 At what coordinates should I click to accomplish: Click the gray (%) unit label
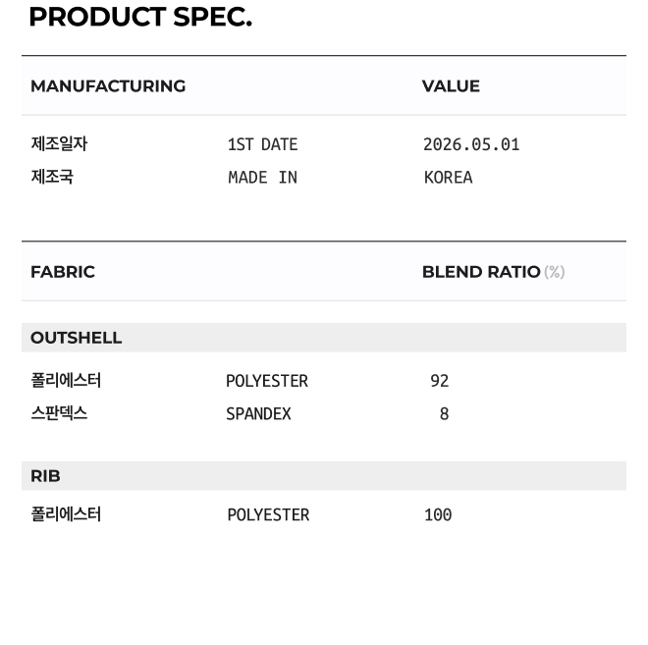point(554,272)
